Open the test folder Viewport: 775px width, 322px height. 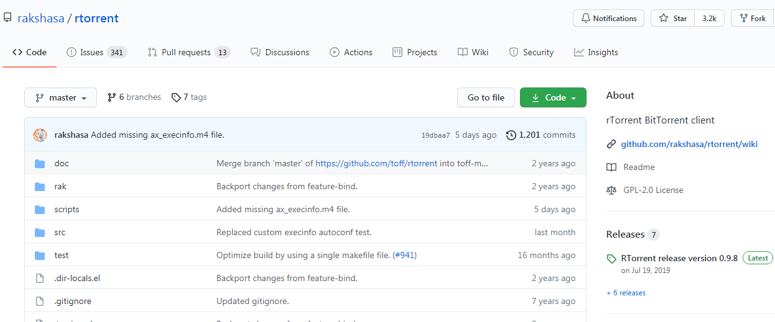pyautogui.click(x=61, y=255)
